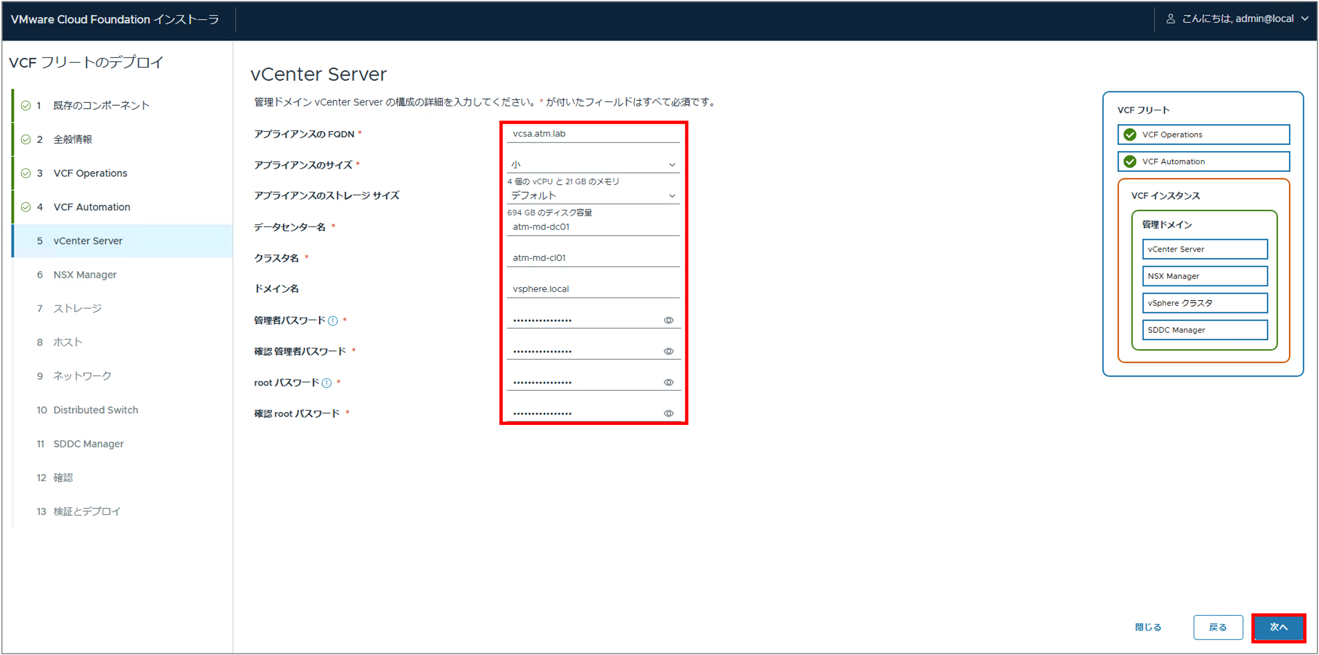Select step 11 SDDC Manager in sidebar
Image resolution: width=1319 pixels, height=655 pixels.
pos(123,444)
